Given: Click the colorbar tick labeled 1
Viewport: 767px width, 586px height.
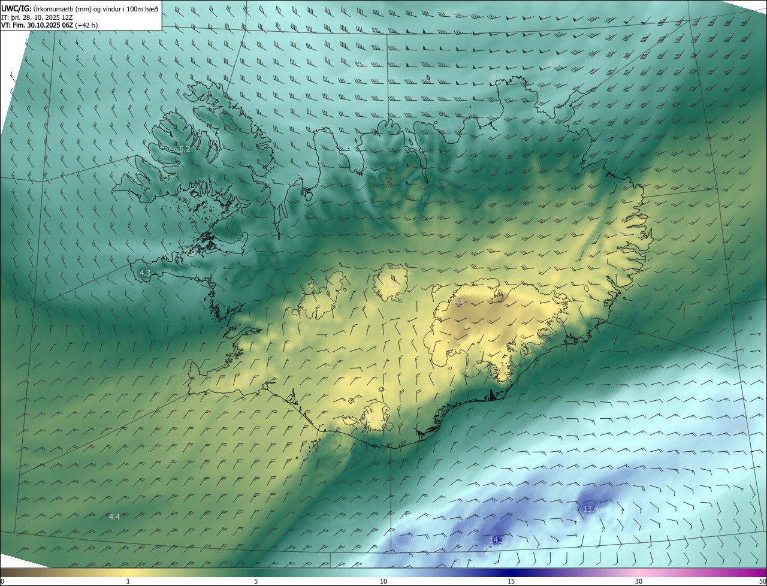Looking at the screenshot, I should (x=128, y=581).
